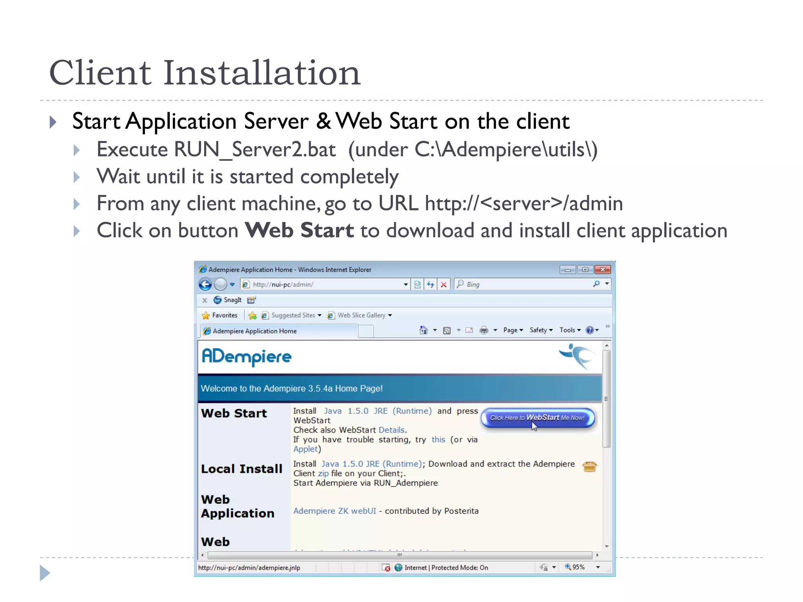The image size is (803, 602).
Task: Open the Tools menu
Action: pos(570,330)
